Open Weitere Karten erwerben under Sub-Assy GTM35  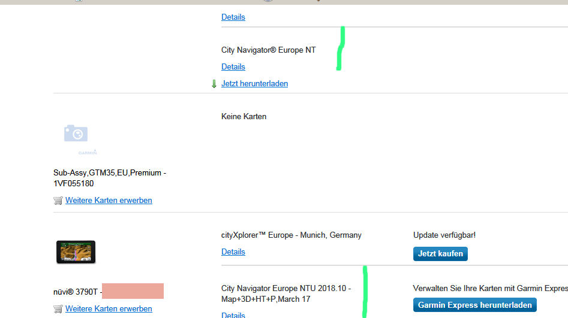point(109,201)
